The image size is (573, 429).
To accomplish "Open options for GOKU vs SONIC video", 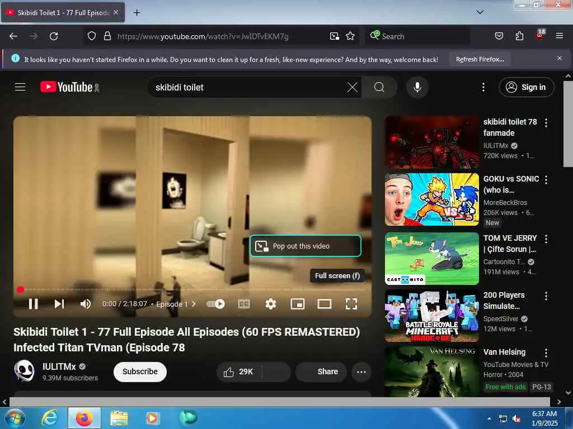I will point(546,179).
